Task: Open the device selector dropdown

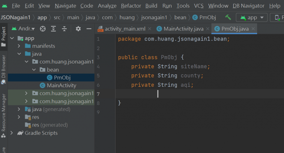Action: coord(277,17)
